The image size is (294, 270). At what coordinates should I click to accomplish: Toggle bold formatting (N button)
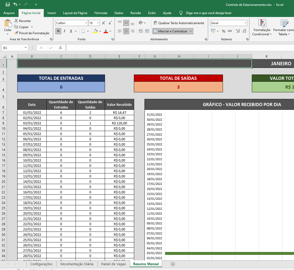tap(58, 31)
